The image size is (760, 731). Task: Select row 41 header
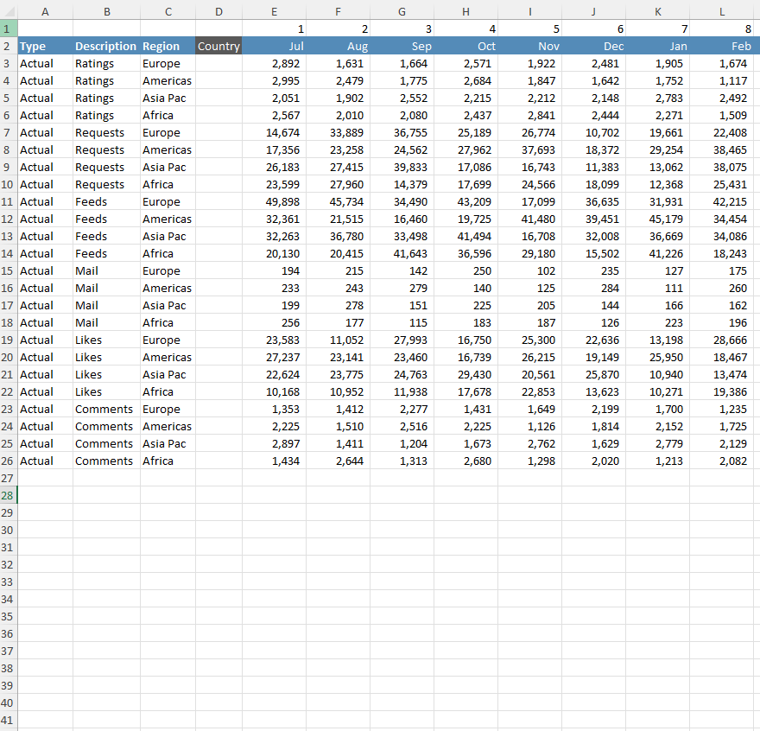tap(7, 720)
